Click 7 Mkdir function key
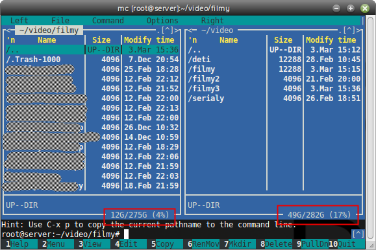 tap(240, 244)
